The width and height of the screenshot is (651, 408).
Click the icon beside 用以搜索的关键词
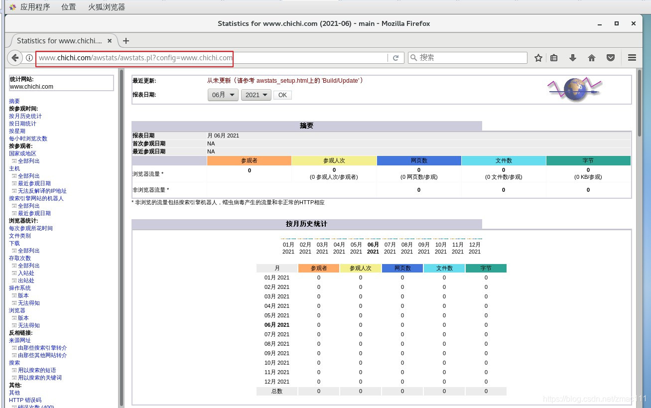click(x=14, y=378)
